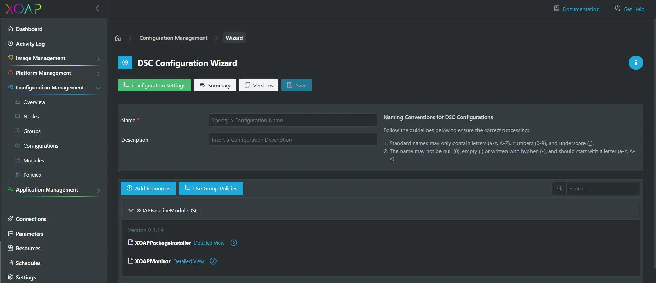
Task: Open Parameters in the sidebar
Action: coord(30,234)
